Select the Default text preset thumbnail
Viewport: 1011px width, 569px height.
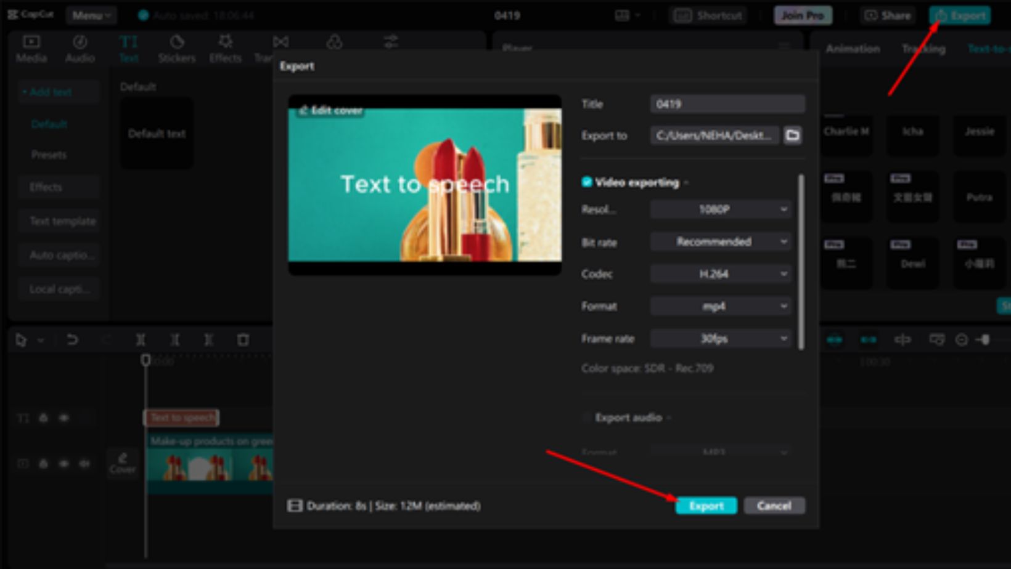click(x=157, y=133)
